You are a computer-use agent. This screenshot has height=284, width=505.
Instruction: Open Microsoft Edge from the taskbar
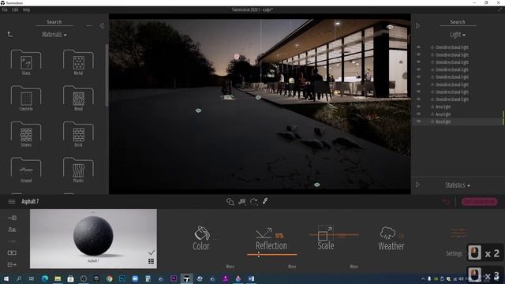tap(45, 278)
